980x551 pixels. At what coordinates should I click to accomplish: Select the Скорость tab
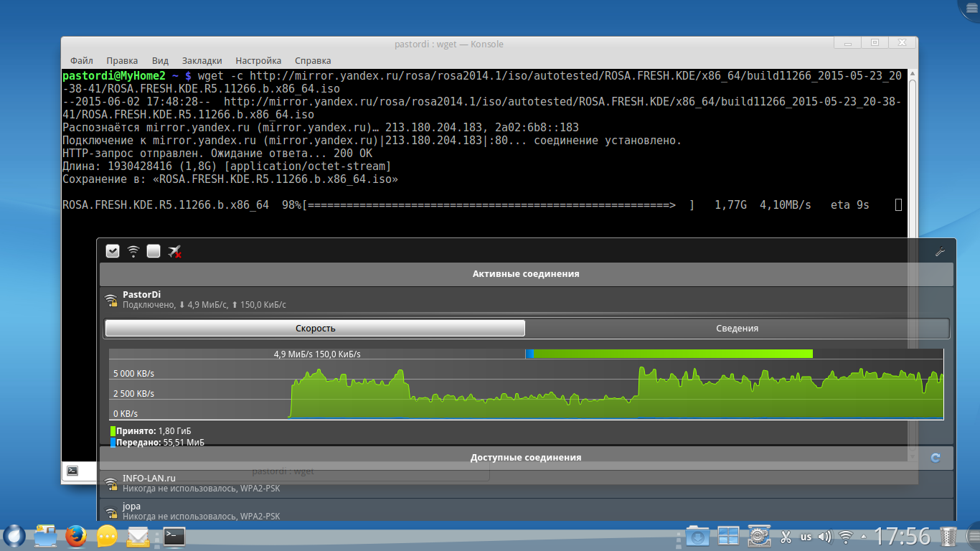pyautogui.click(x=315, y=329)
